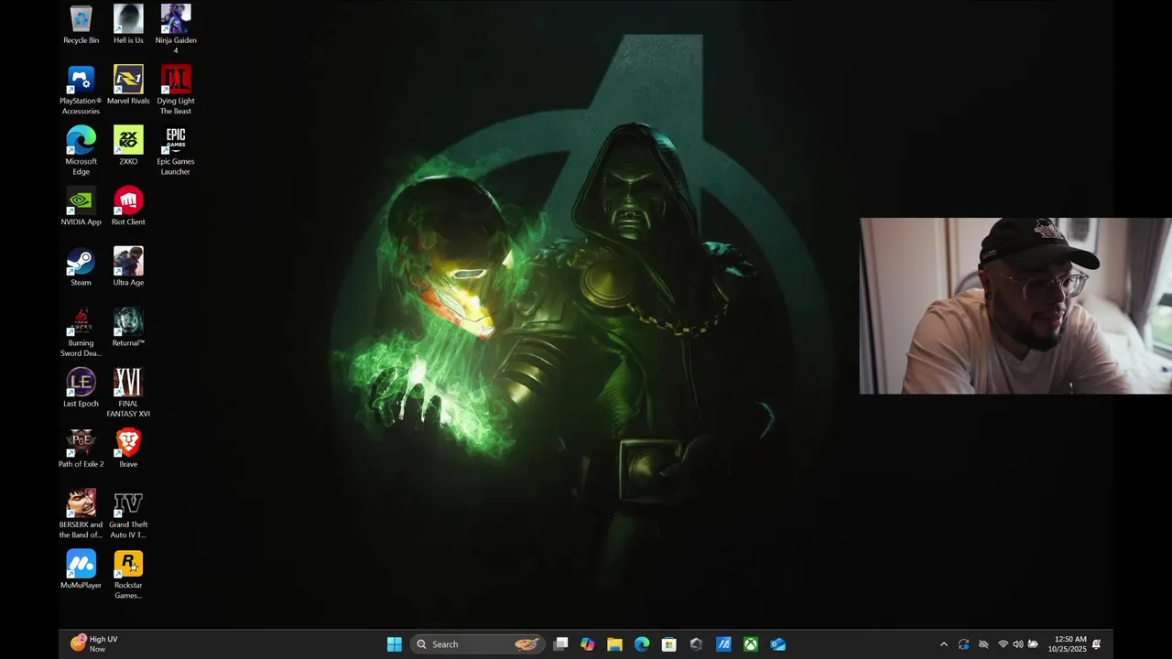
Task: Open Microsoft Edge in the taskbar
Action: 642,644
